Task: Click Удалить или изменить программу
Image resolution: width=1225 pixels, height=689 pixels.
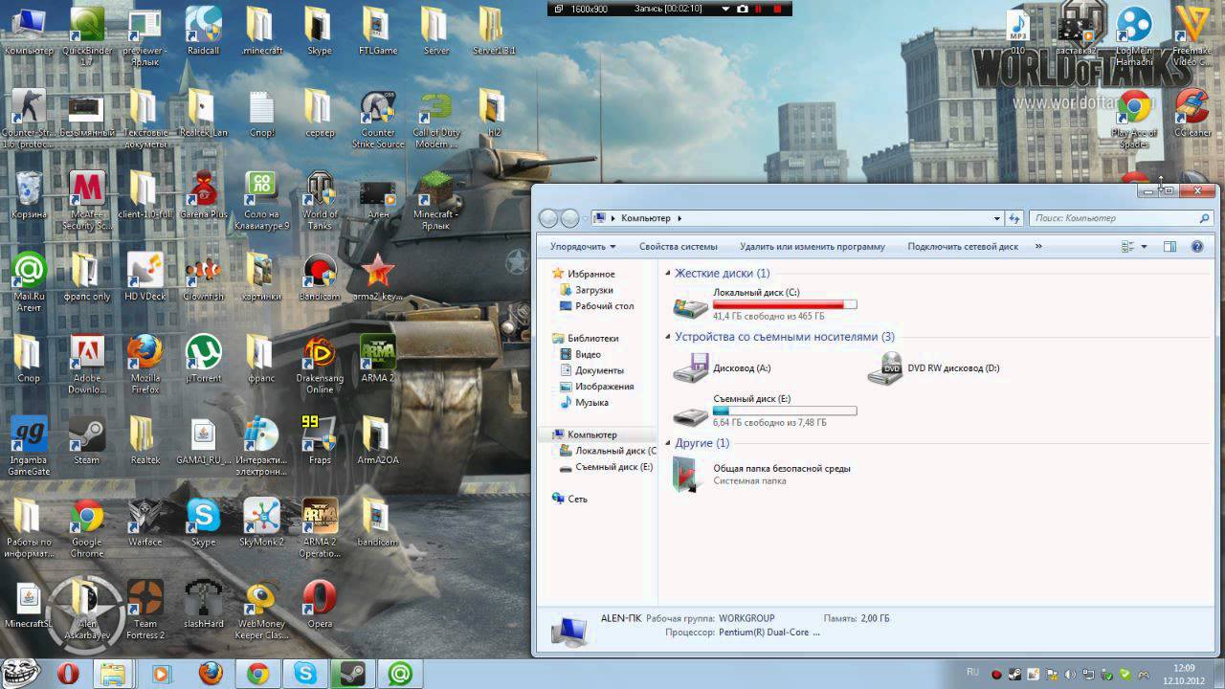Action: (812, 247)
